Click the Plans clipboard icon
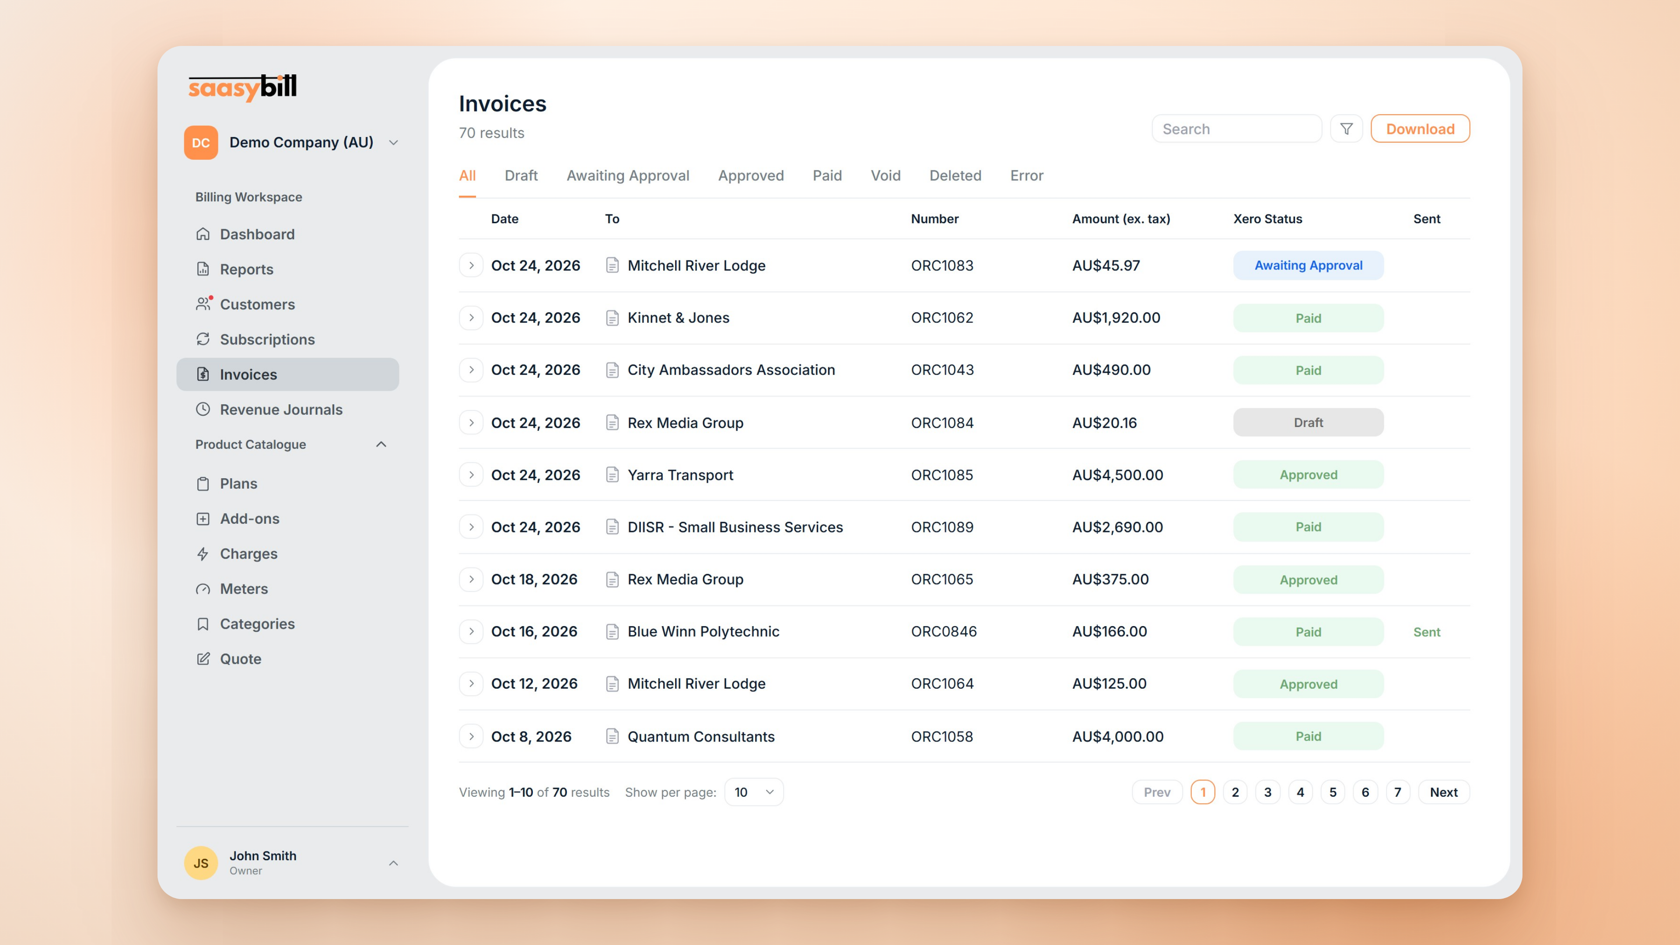The width and height of the screenshot is (1680, 945). tap(203, 483)
